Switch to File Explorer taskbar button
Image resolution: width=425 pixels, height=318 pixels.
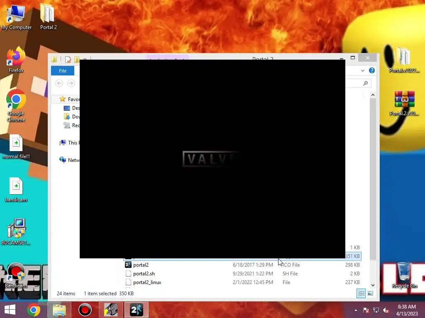(x=59, y=310)
